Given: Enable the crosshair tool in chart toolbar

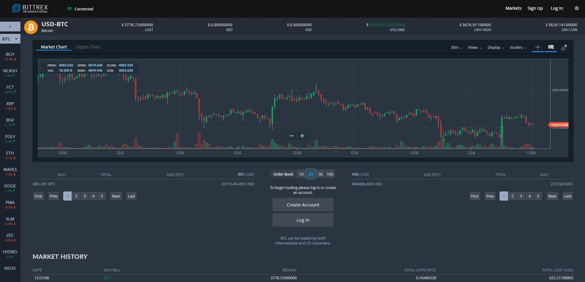Looking at the screenshot, I should pos(537,47).
